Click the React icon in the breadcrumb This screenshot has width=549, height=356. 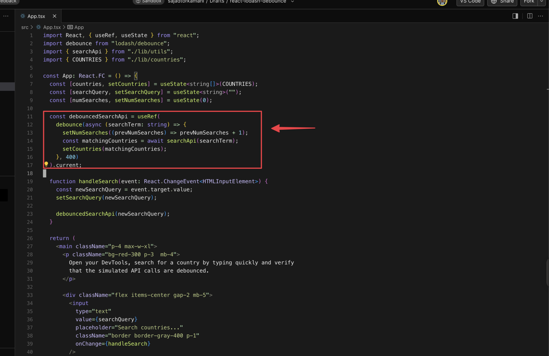pyautogui.click(x=38, y=27)
